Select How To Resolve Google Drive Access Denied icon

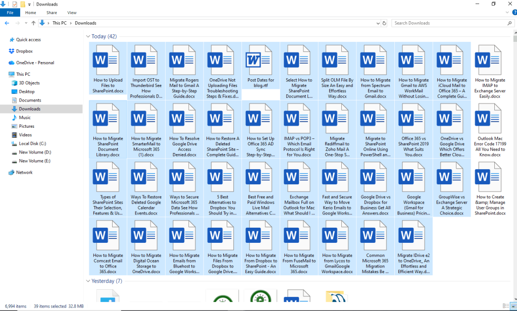point(182,119)
